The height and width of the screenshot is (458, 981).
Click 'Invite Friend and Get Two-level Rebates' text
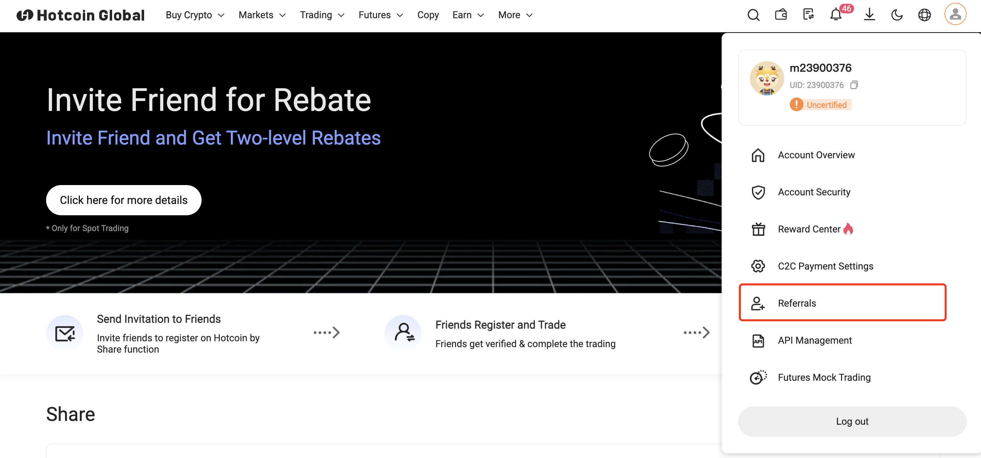click(x=213, y=138)
